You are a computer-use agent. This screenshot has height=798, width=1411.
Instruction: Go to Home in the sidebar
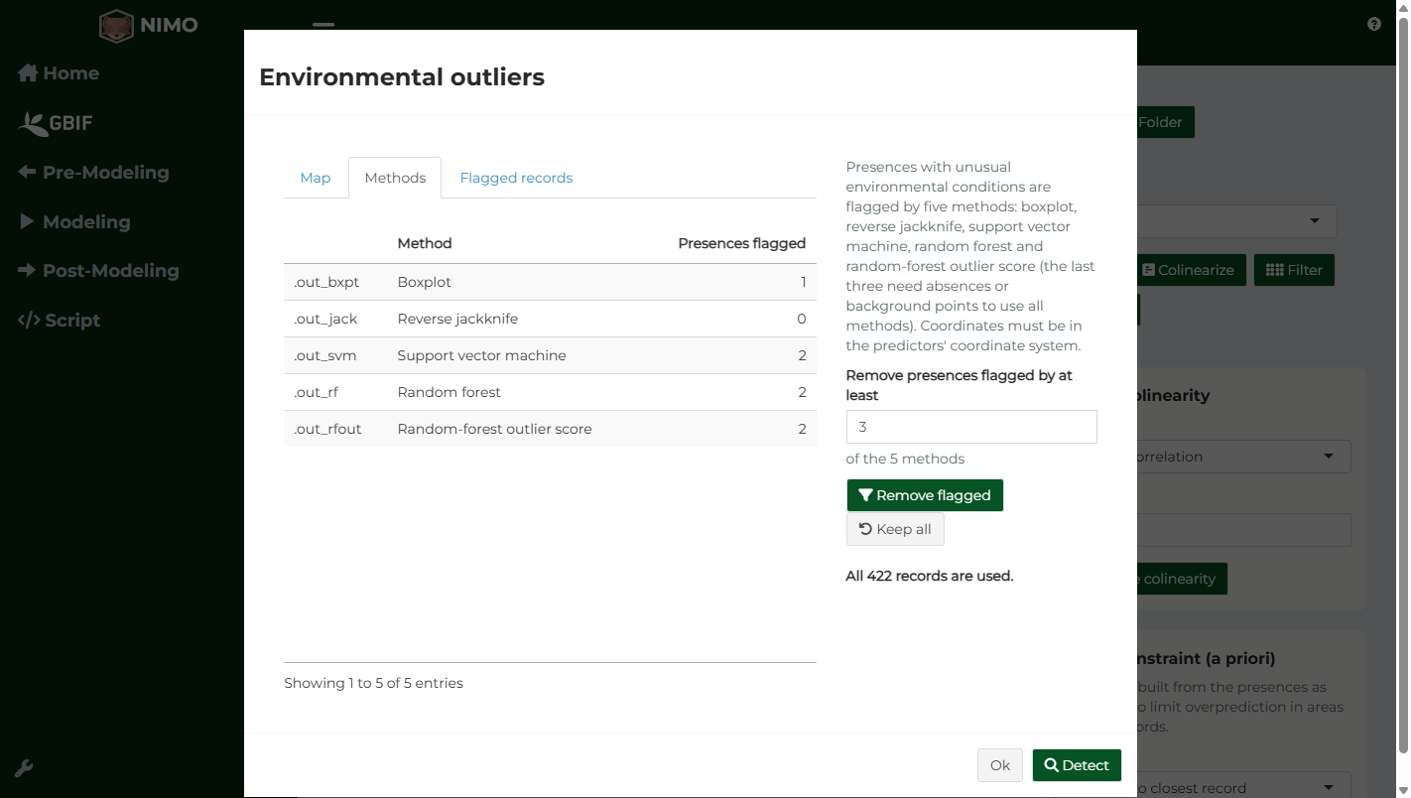point(59,73)
